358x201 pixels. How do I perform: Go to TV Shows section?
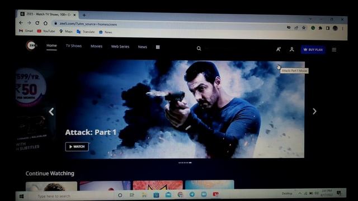[73, 46]
